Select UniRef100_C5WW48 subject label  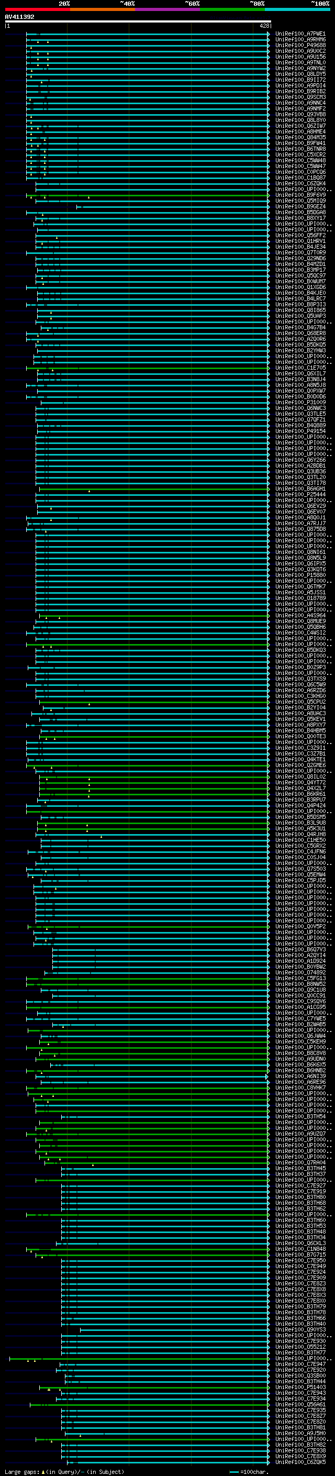pyautogui.click(x=300, y=160)
